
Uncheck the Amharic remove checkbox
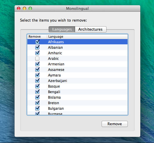tap(37, 53)
